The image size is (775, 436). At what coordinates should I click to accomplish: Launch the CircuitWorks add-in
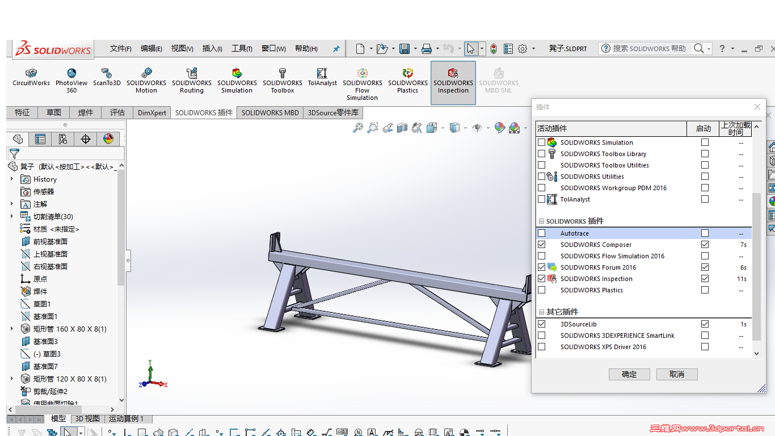[31, 78]
